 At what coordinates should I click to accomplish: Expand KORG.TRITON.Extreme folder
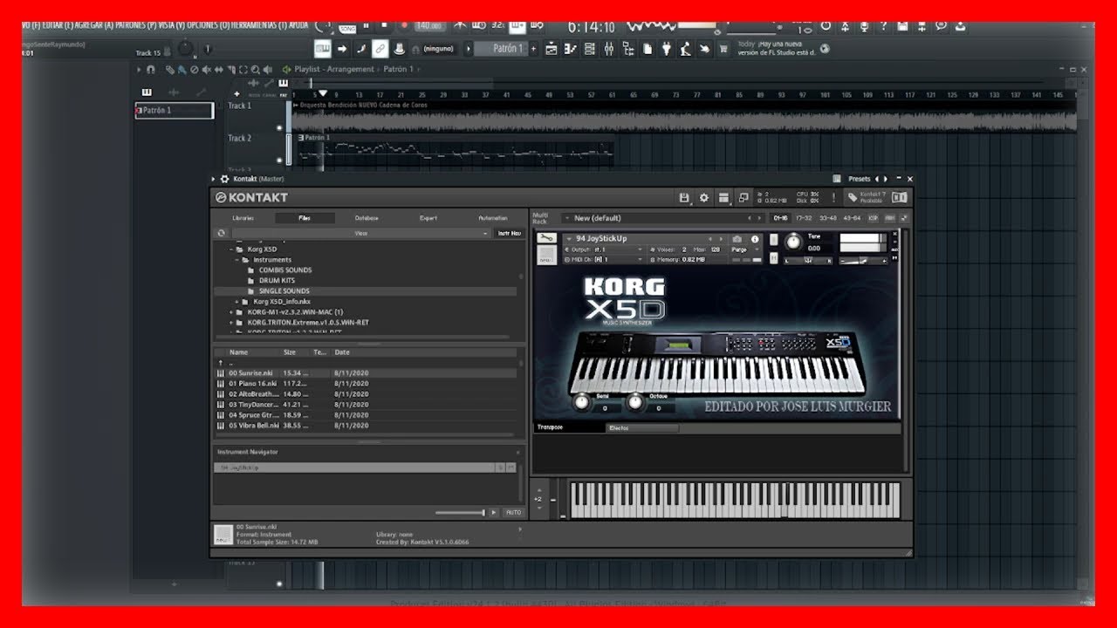coord(231,323)
